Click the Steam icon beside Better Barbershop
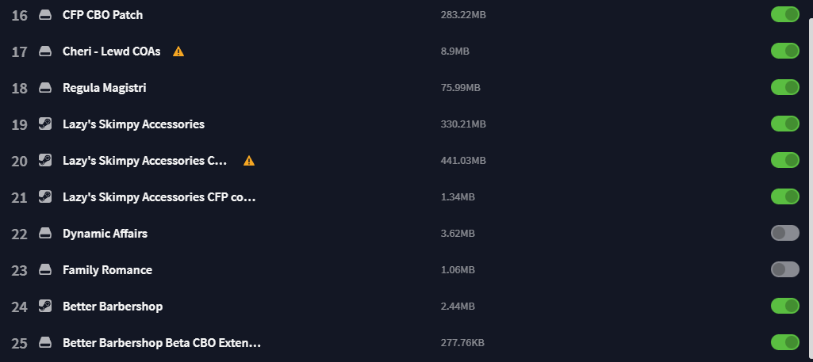813x362 pixels. pyautogui.click(x=45, y=307)
